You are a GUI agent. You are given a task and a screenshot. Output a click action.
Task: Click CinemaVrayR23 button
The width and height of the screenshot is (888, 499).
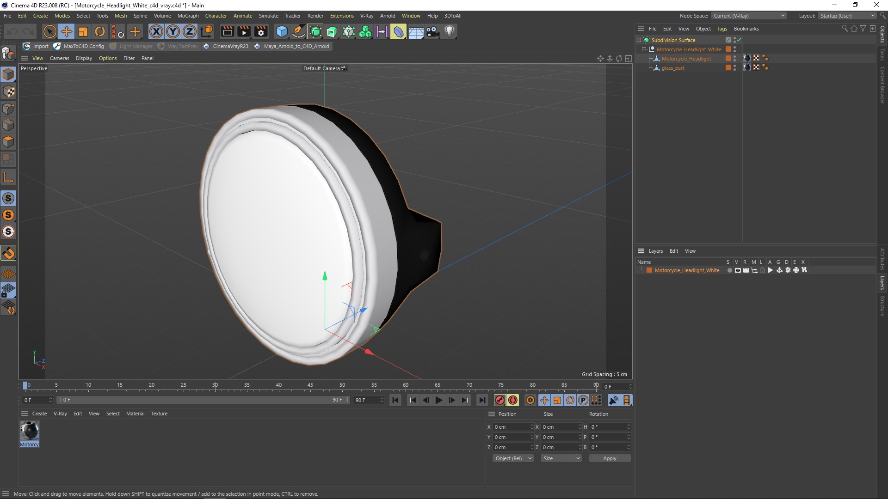pyautogui.click(x=226, y=46)
